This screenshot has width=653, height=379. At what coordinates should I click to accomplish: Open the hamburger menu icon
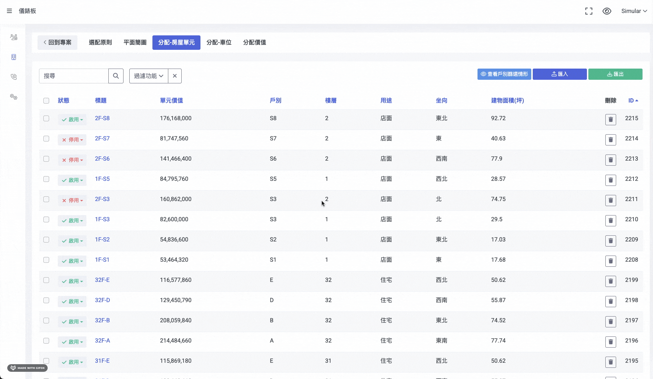pos(9,11)
